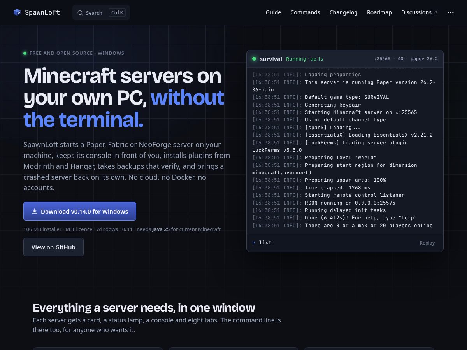The height and width of the screenshot is (350, 467).
Task: Click the green status lamp beside survival
Action: 254,59
